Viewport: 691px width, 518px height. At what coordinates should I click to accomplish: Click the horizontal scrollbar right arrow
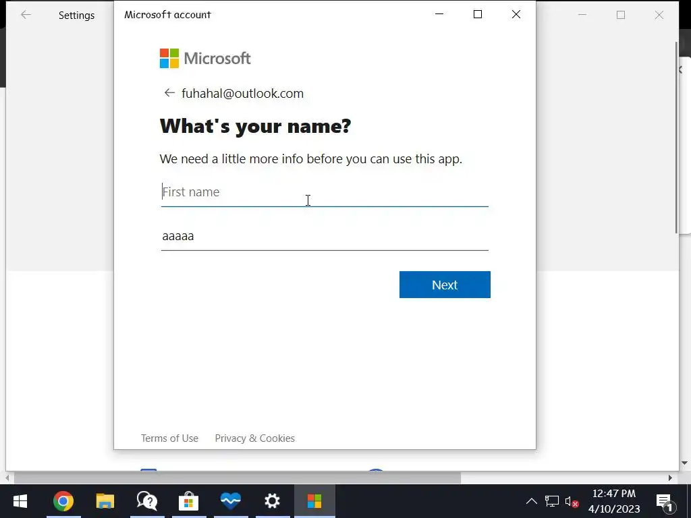tap(670, 478)
